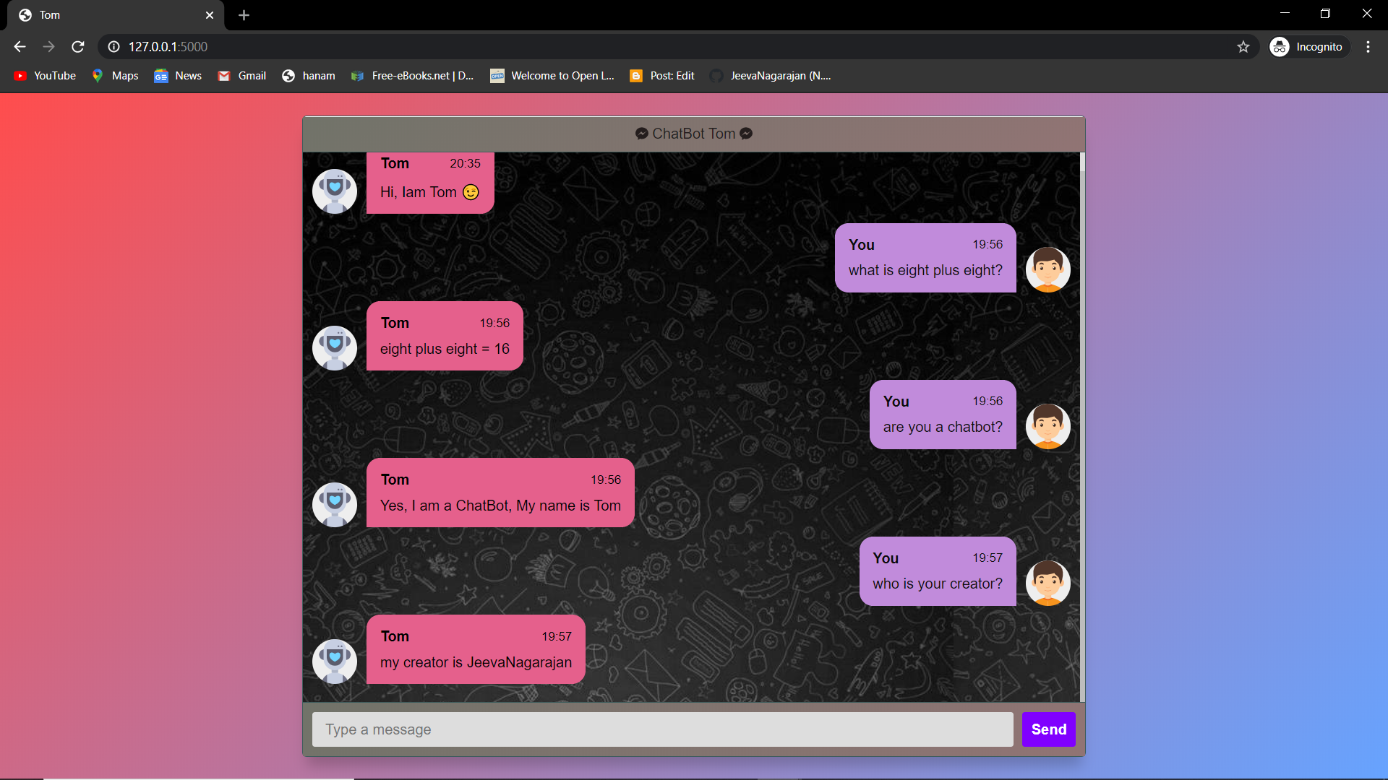The image size is (1388, 780).
Task: Open the Gmail bookmark
Action: [242, 76]
